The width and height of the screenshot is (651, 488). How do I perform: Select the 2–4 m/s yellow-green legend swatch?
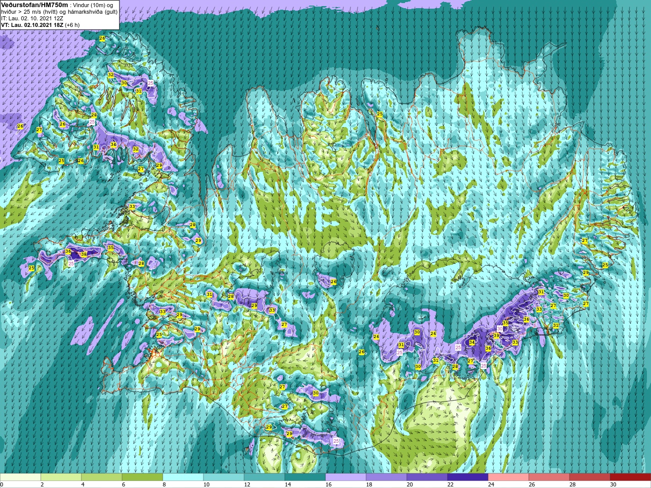(61, 477)
